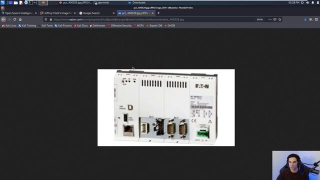Click the Pocket save icon
Image resolution: width=320 pixels, height=180 pixels.
pos(275,19)
